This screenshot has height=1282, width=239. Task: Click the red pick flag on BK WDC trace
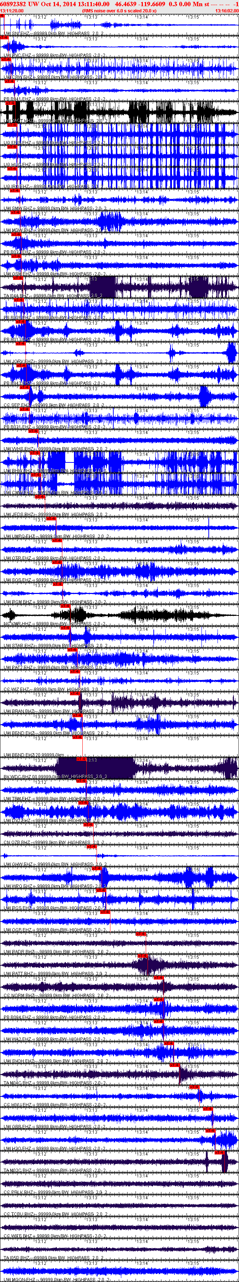[81, 760]
